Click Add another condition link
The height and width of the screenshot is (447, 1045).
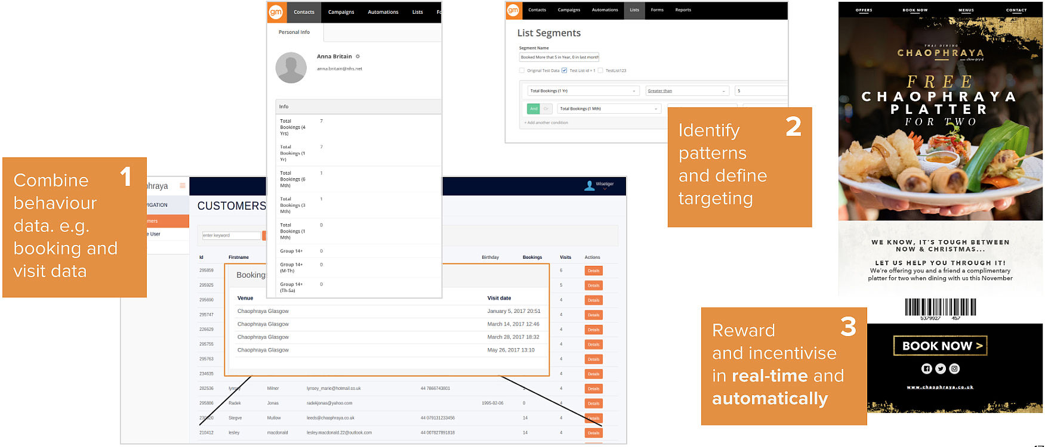[x=546, y=123]
